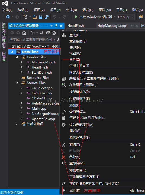
Task: Click Solution Explorer home icon
Action: pos(24,33)
